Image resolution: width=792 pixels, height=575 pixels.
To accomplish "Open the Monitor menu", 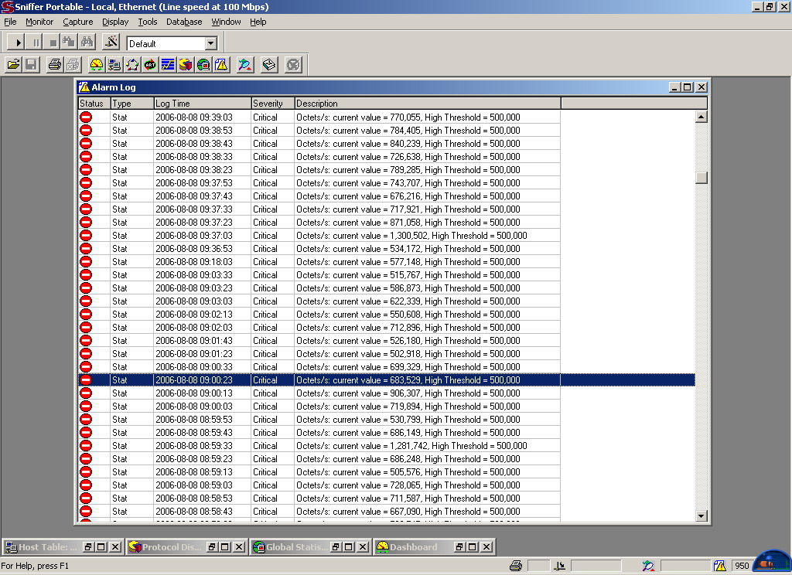I will point(39,22).
